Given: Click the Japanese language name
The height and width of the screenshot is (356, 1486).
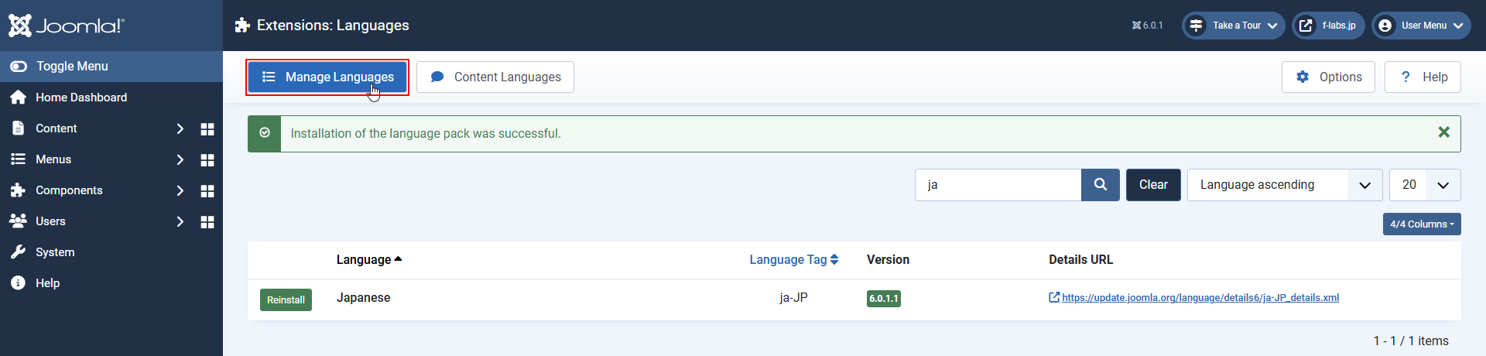Looking at the screenshot, I should pyautogui.click(x=363, y=298).
